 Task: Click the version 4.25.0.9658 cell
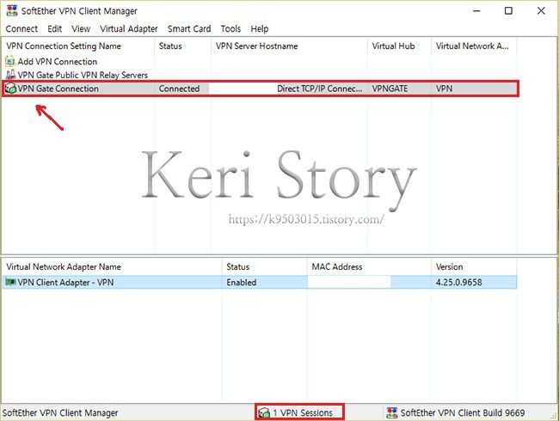pos(458,283)
